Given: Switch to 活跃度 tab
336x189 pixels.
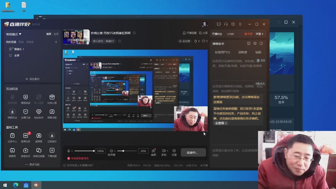Looking at the screenshot, I should click(243, 52).
